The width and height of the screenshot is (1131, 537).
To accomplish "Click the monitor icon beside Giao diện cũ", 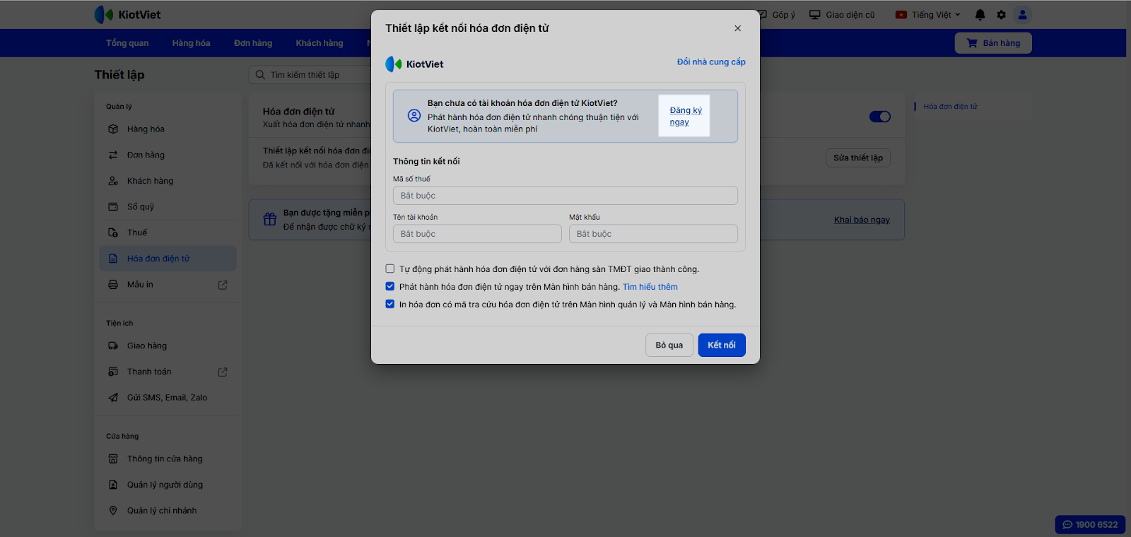I will coord(815,15).
